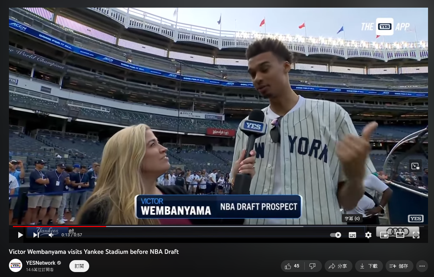Click picture-in-picture overlay icon on video
Viewport: 434px width, 277px height.
click(x=415, y=166)
